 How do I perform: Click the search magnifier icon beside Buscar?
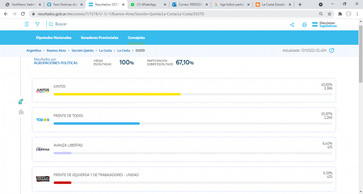pyautogui.click(x=51, y=24)
